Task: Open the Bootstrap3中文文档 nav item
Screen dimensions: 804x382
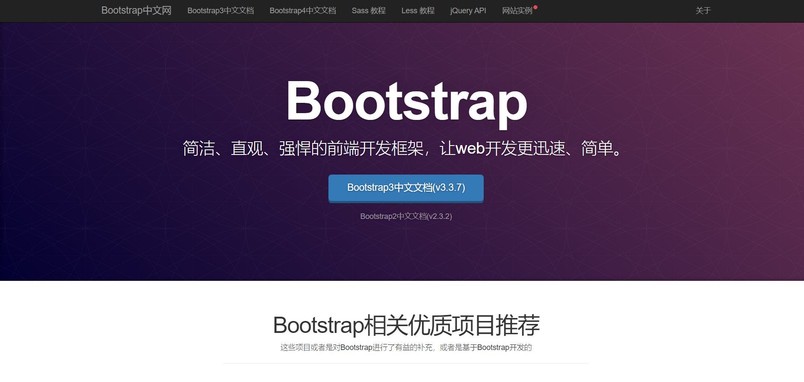Action: (221, 11)
